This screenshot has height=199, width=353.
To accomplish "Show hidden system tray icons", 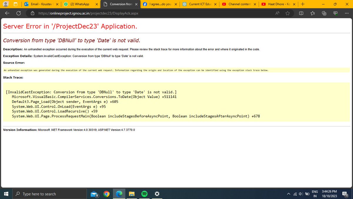I will (289, 194).
